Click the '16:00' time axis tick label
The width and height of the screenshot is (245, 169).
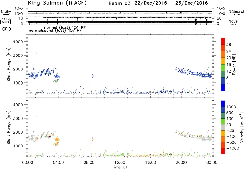coord(150,163)
